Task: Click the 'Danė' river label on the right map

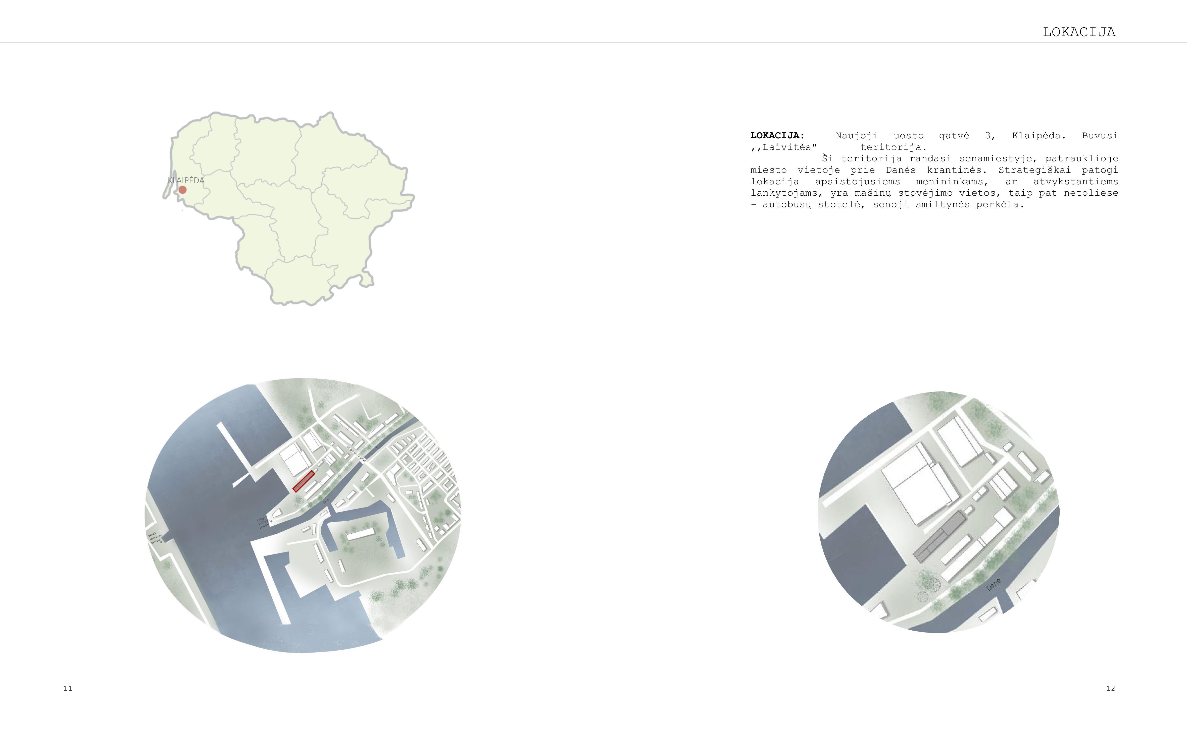Action: click(x=994, y=585)
